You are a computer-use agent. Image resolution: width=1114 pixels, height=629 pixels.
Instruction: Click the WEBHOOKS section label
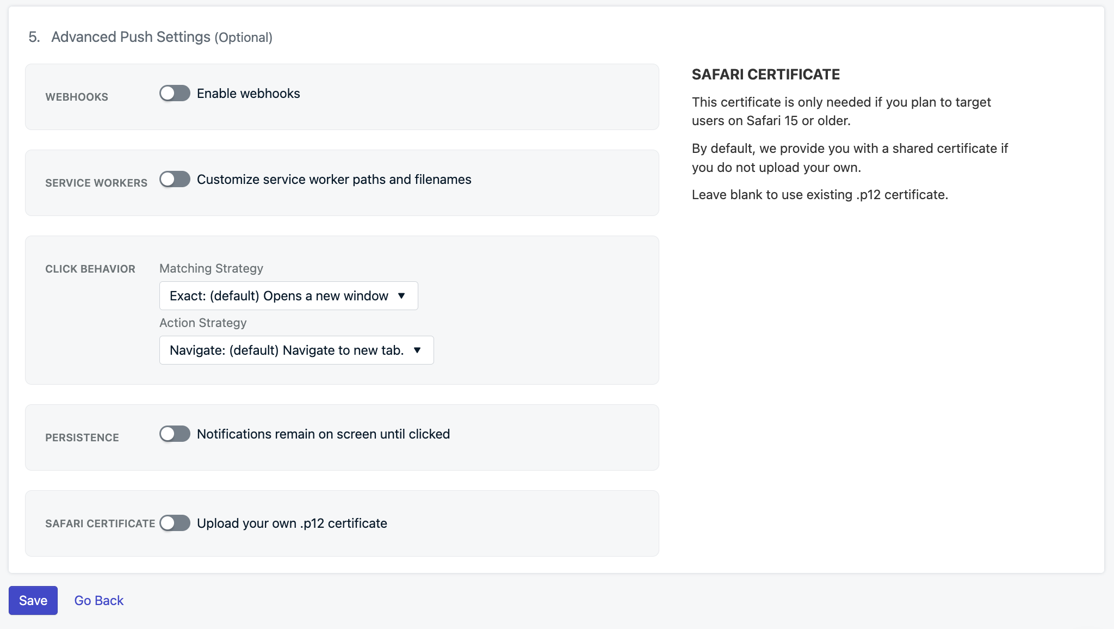[77, 97]
